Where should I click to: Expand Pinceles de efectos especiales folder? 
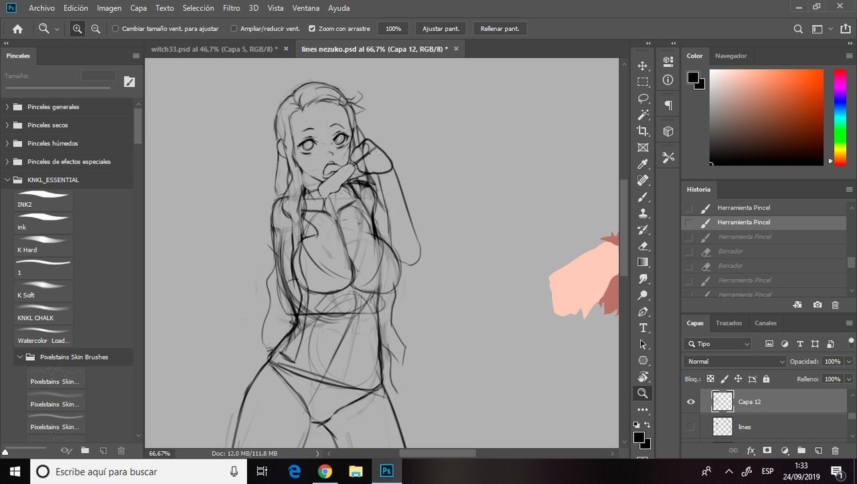tap(7, 161)
